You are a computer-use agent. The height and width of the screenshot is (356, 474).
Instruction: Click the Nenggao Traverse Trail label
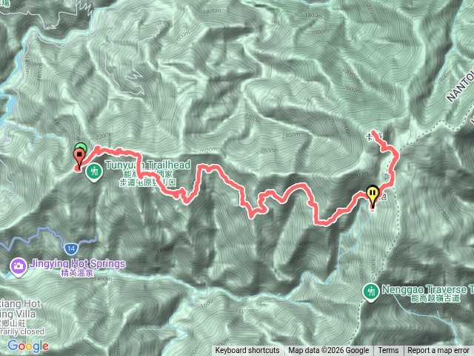[428, 290]
